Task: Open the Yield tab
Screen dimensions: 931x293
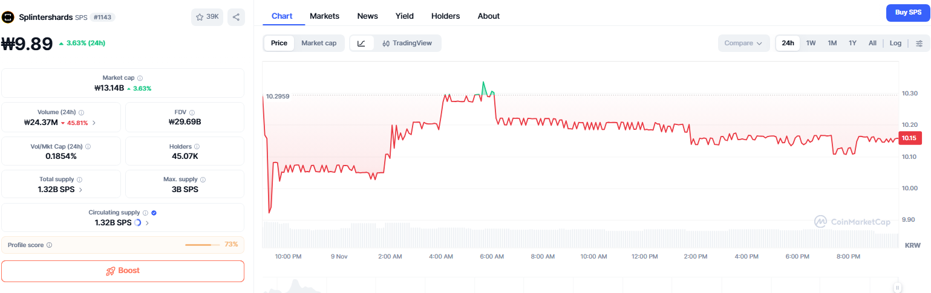Action: [405, 16]
